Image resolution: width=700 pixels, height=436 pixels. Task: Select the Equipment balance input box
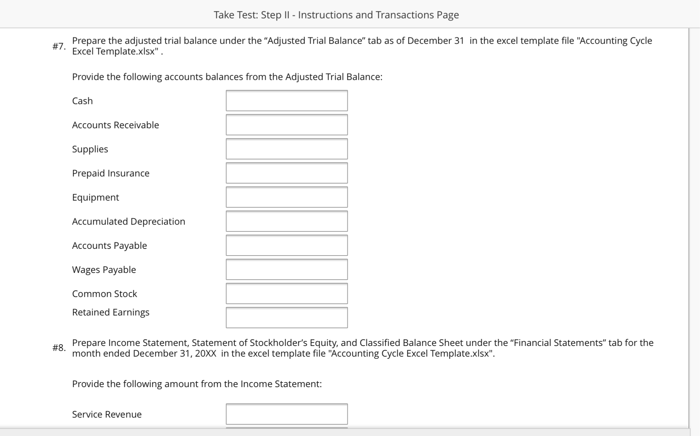[287, 197]
